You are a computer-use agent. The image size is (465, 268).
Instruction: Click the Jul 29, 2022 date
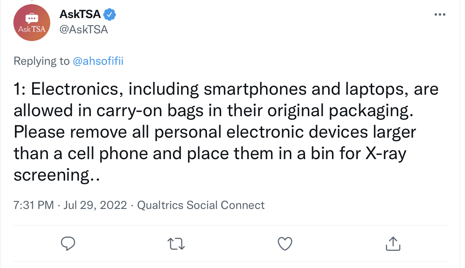[x=95, y=205]
